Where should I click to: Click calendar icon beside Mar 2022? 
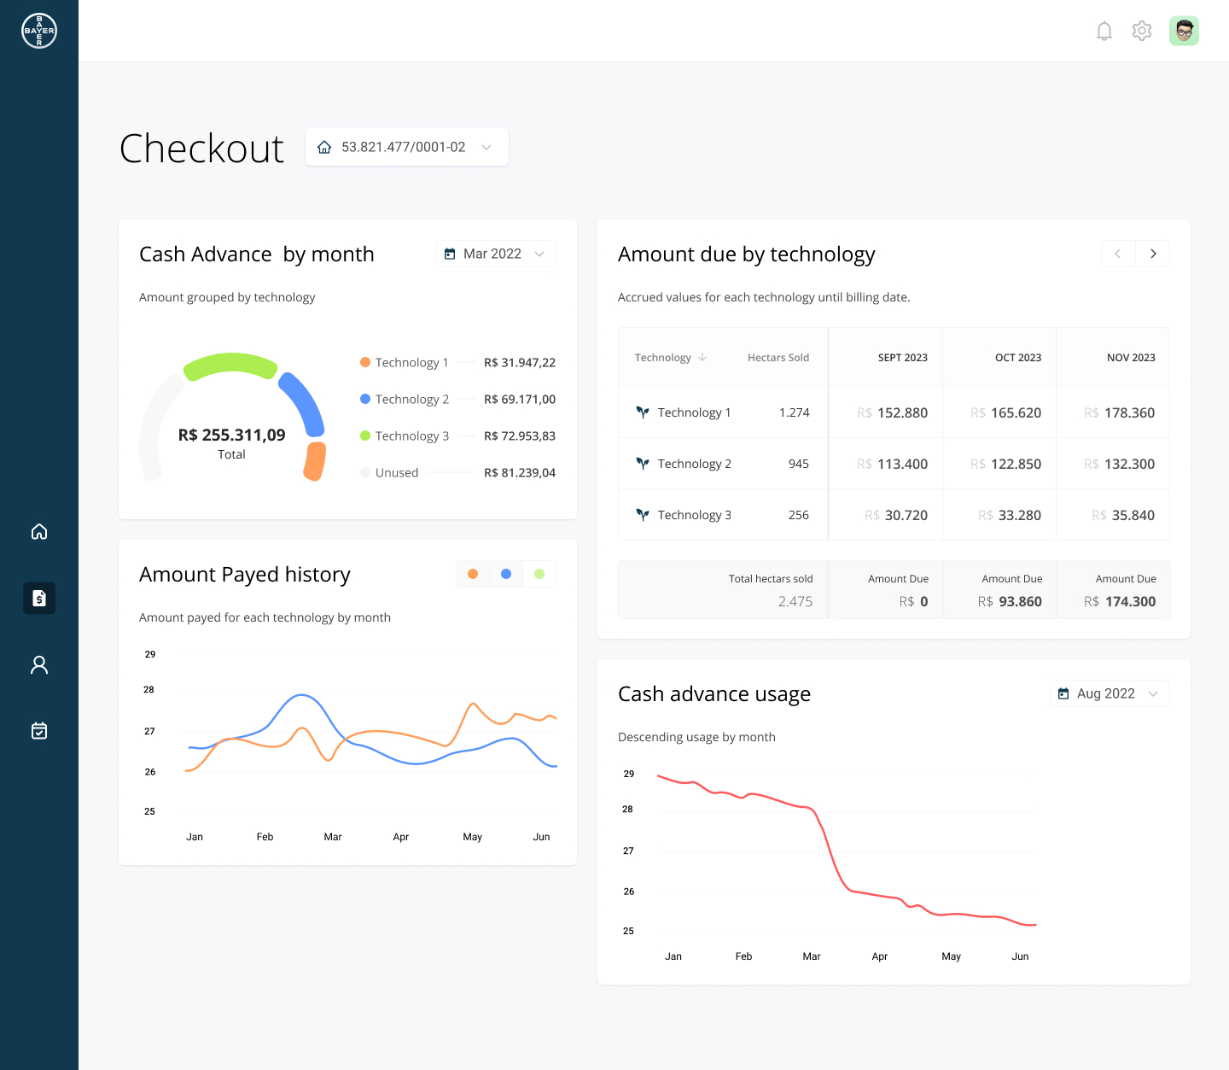(x=450, y=254)
